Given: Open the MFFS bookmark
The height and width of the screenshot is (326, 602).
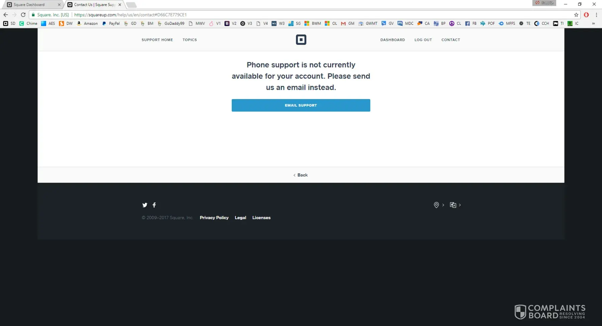Looking at the screenshot, I should click(507, 23).
